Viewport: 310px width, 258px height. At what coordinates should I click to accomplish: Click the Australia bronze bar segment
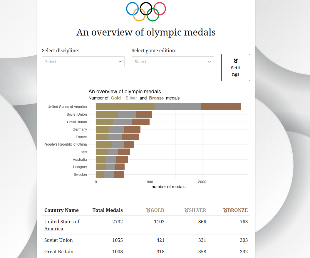[122, 159]
